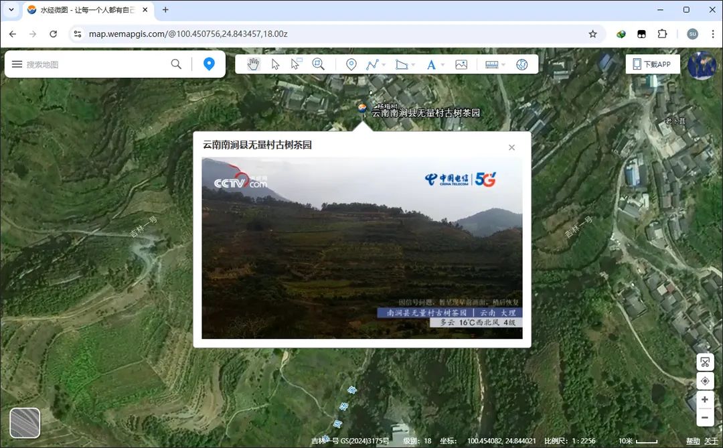Screen dimensions: 723x448
Task: Click the browser forward arrow
Action: click(33, 33)
